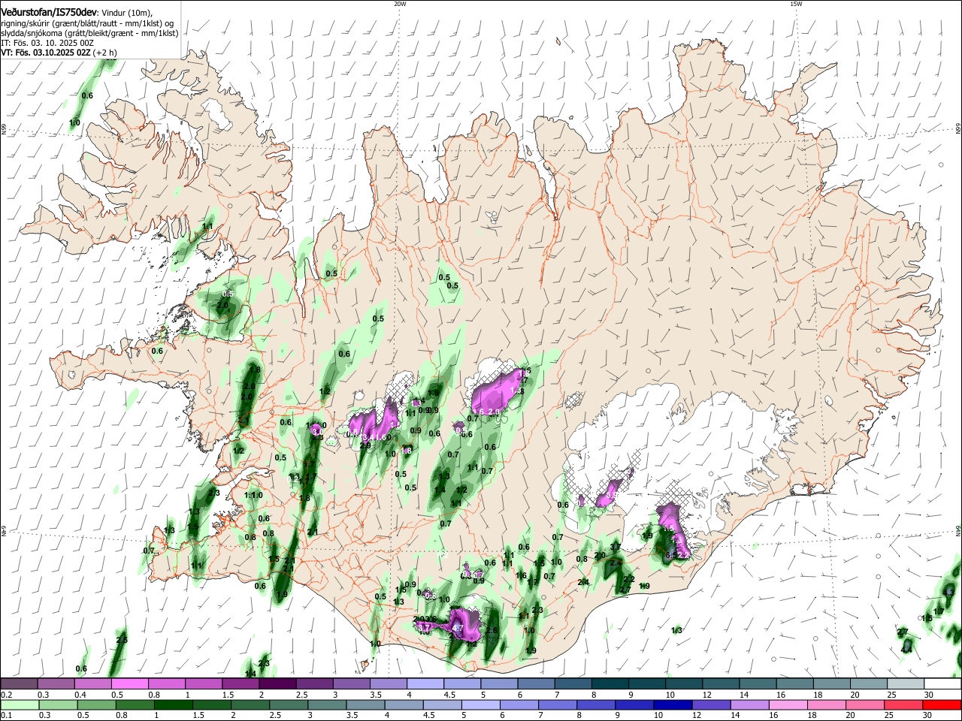The image size is (962, 721).
Task: Click the navy blue 10–12 rain legend swatch
Action: click(x=673, y=705)
